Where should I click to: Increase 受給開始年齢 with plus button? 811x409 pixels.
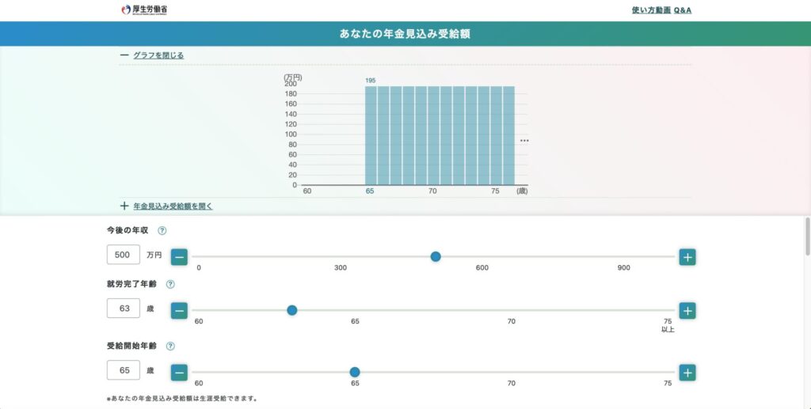[687, 373]
